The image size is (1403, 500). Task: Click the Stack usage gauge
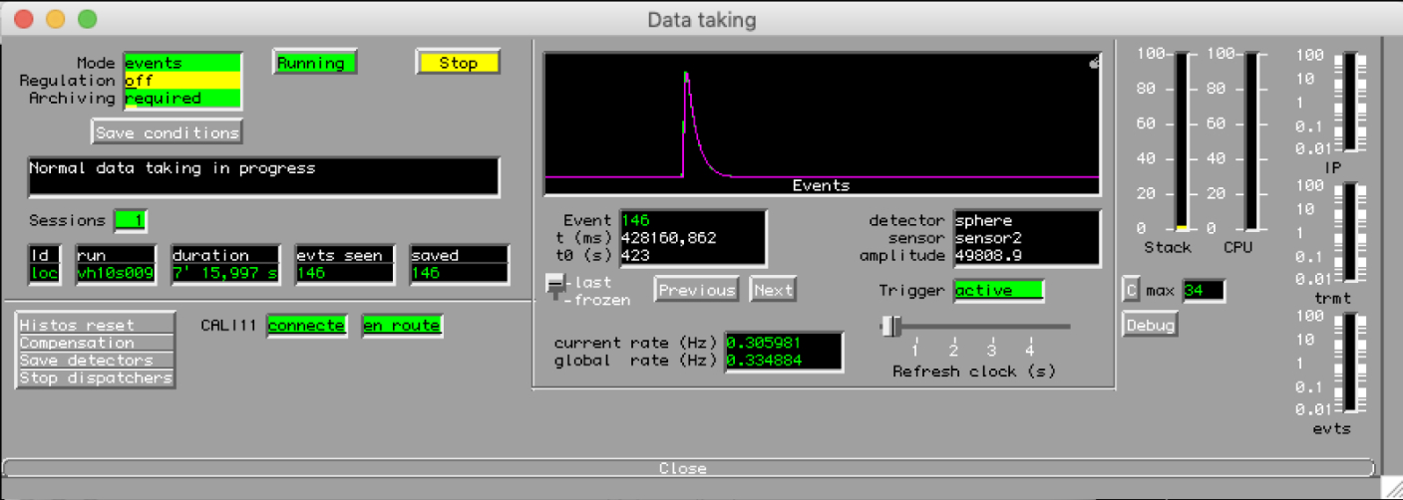(x=1181, y=141)
